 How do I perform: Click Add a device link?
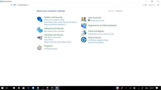[49, 39]
